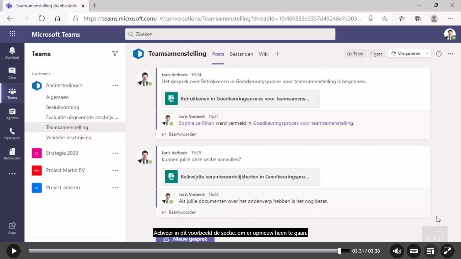
Task: Switch to the Wiki tab
Action: coord(264,54)
